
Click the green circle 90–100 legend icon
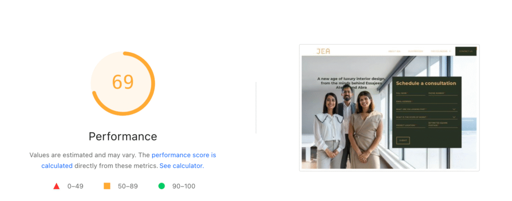pyautogui.click(x=161, y=186)
